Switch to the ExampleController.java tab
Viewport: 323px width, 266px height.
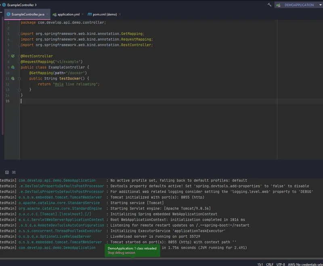28,15
